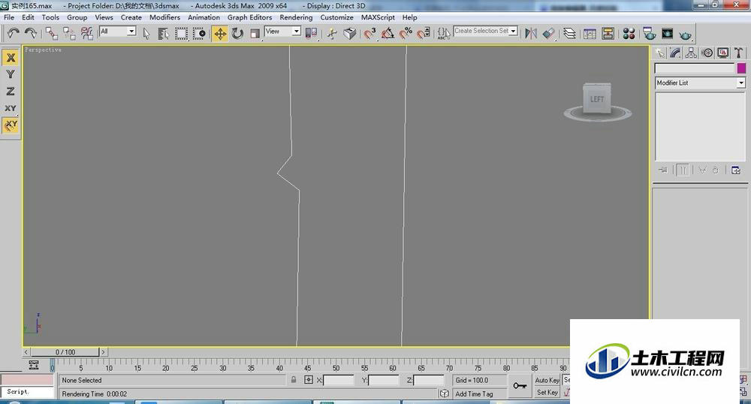Open the Rendered Frame Window icon
The width and height of the screenshot is (751, 404).
click(x=667, y=33)
